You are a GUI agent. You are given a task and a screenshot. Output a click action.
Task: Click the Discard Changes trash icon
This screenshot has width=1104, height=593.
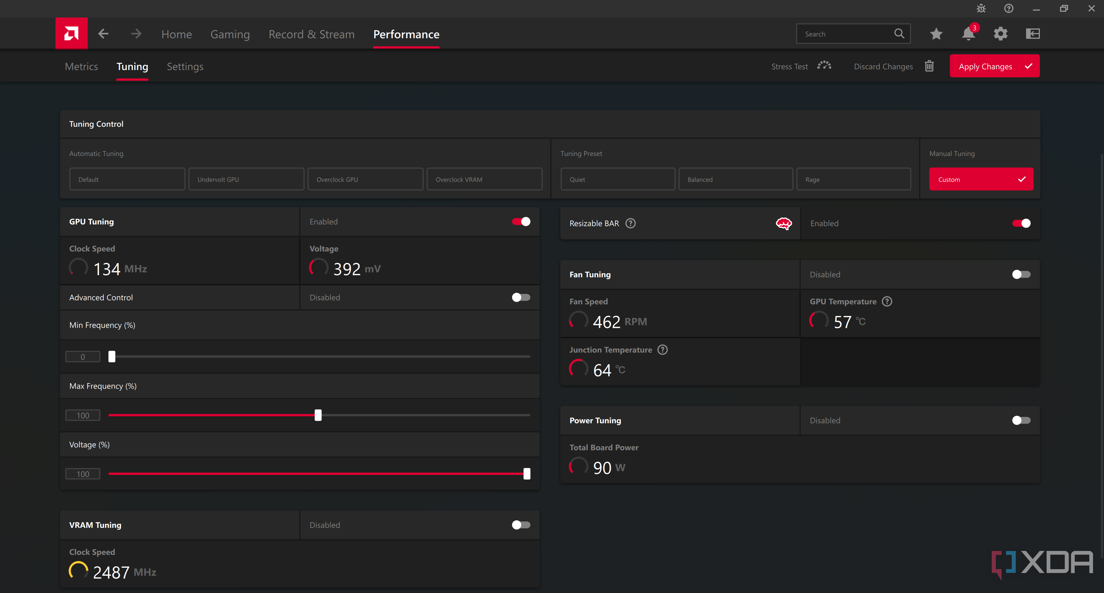tap(929, 66)
